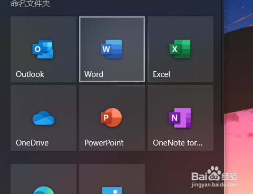Image resolution: width=253 pixels, height=194 pixels.
Task: Open the Outlook tile
Action: point(43,49)
